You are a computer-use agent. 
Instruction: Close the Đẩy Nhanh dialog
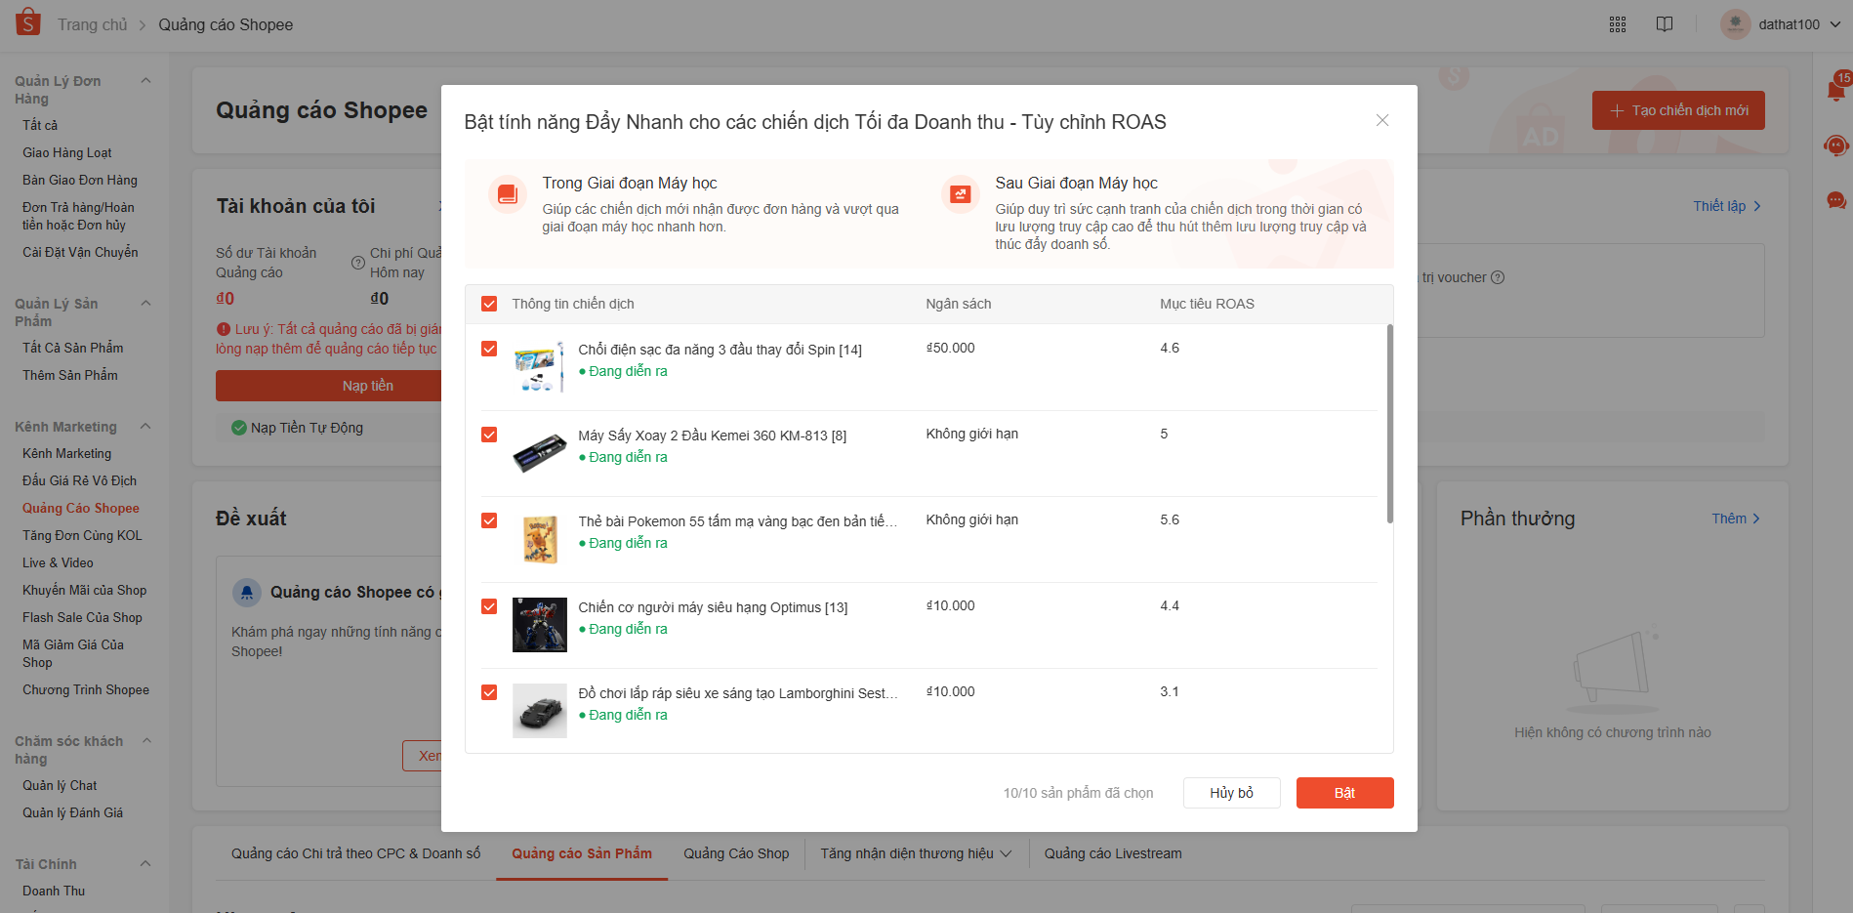pyautogui.click(x=1382, y=120)
